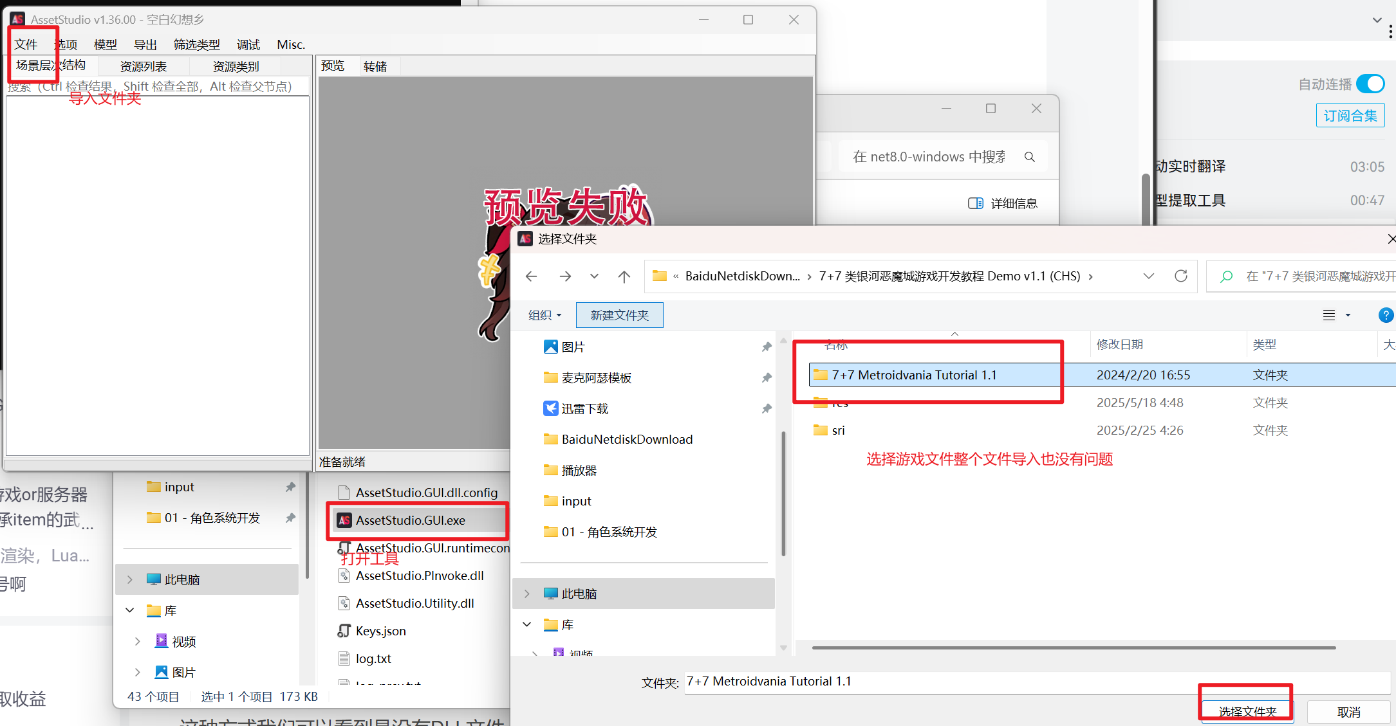1396x726 pixels.
Task: Go up one folder level with the up arrow
Action: [x=624, y=276]
